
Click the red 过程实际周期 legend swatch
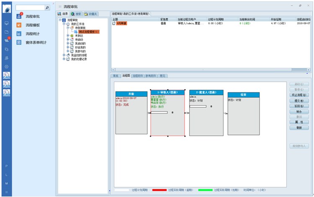[159, 190]
